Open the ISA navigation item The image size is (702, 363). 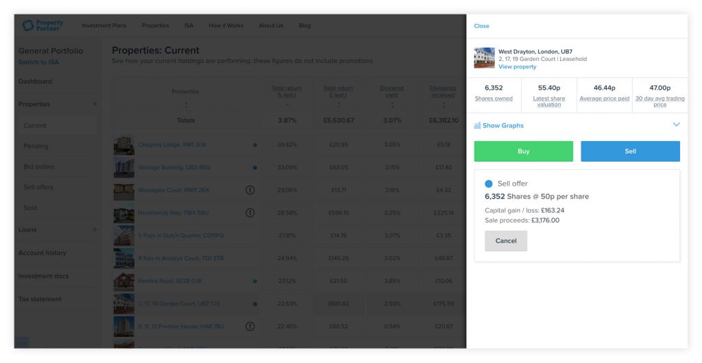pos(189,25)
